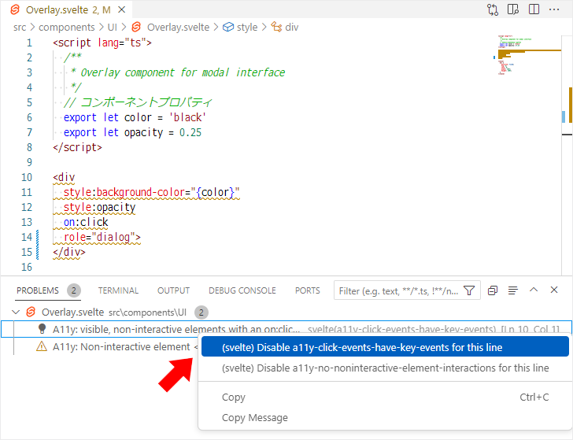Click the div breadcrumb
The width and height of the screenshot is (573, 440).
291,28
